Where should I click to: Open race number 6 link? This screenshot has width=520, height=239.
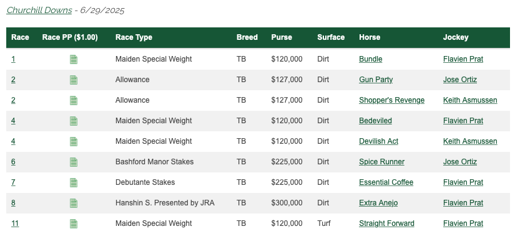click(x=13, y=162)
